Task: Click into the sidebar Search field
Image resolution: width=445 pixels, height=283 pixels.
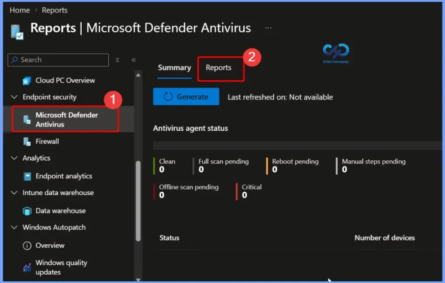Action: 58,60
